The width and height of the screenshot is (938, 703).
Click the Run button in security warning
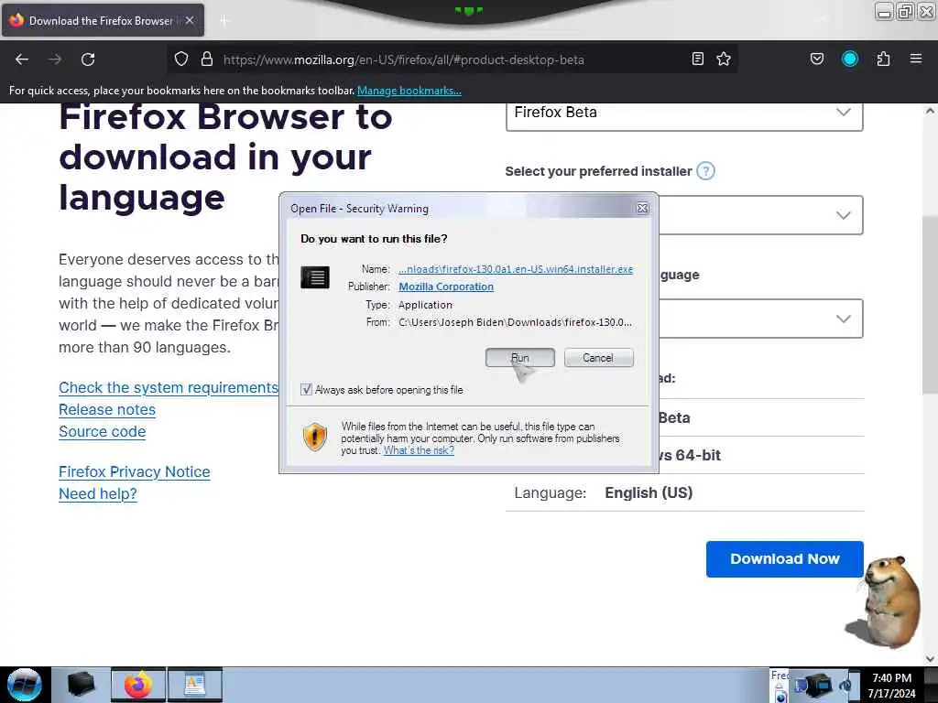tap(520, 358)
